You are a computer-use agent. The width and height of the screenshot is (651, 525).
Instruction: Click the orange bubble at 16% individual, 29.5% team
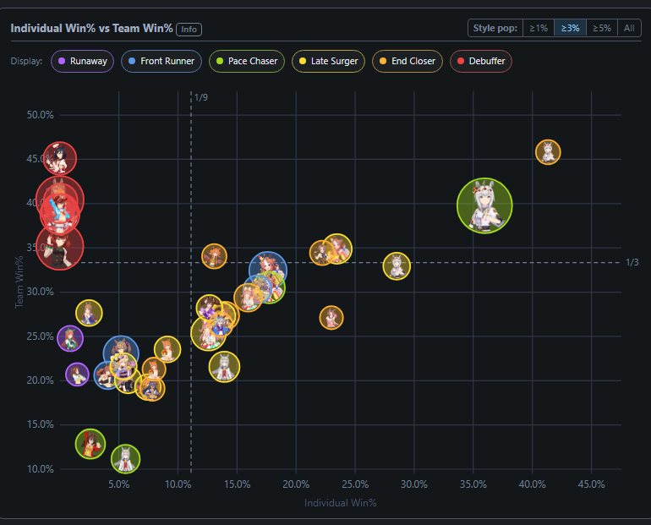[x=249, y=298]
